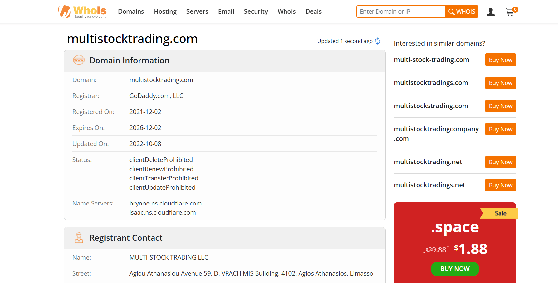Click the Agiou Athanasiou street address

(x=252, y=273)
